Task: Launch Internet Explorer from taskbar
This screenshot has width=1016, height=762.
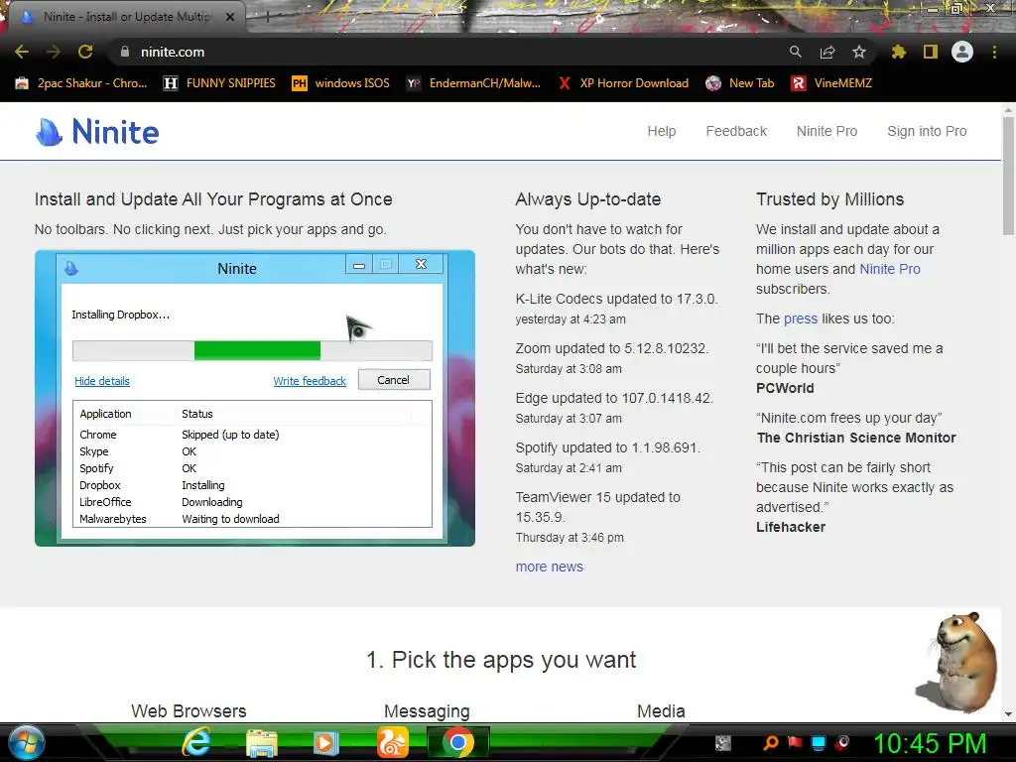Action: click(197, 742)
